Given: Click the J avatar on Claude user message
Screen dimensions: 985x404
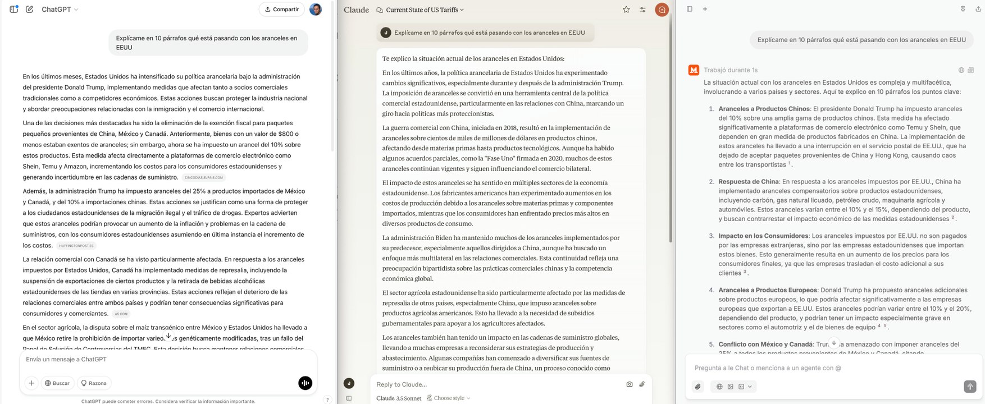Looking at the screenshot, I should [385, 33].
